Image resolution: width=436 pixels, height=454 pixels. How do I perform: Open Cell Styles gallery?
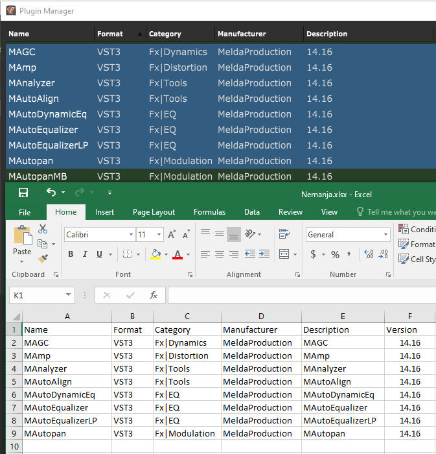(417, 259)
